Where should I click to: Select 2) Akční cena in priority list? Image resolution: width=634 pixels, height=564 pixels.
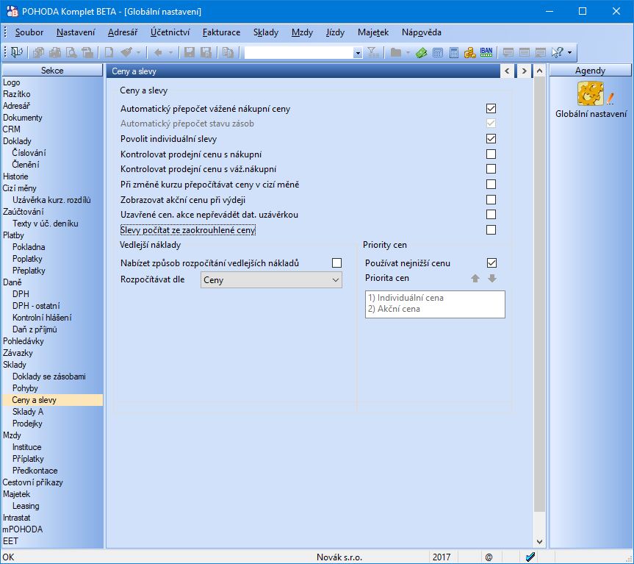point(394,309)
